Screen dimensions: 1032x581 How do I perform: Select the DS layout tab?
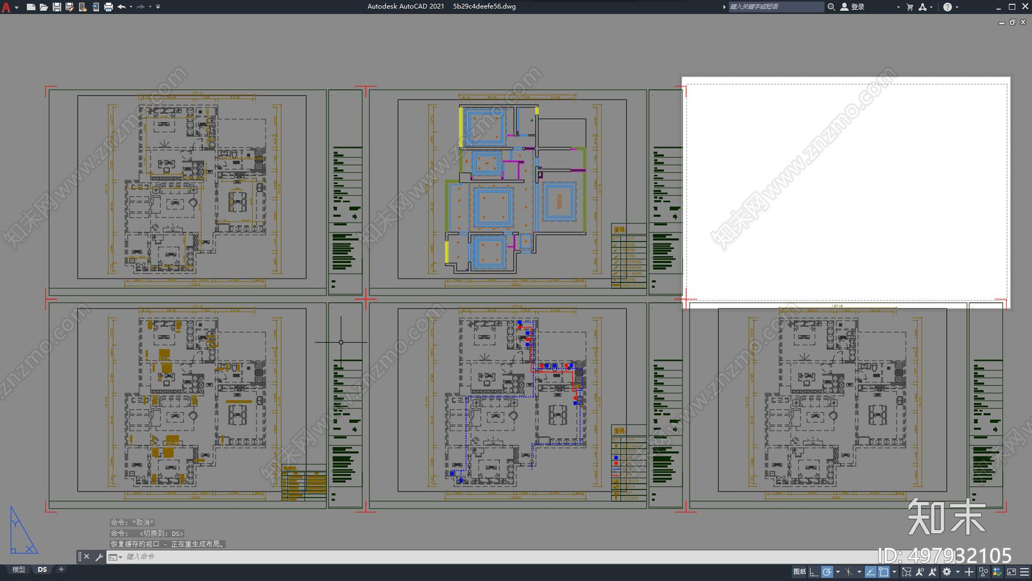(x=43, y=569)
